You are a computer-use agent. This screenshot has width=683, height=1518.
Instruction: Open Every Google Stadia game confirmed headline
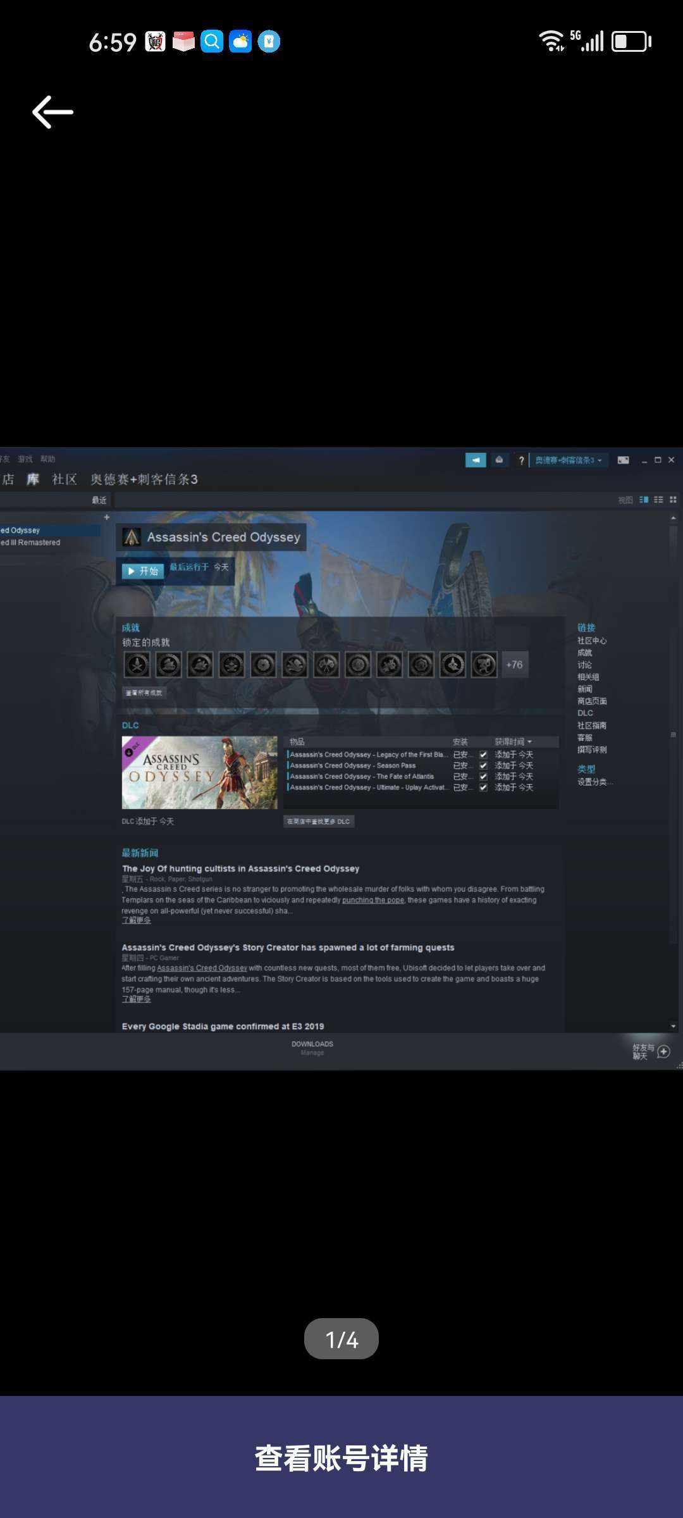pos(223,1026)
